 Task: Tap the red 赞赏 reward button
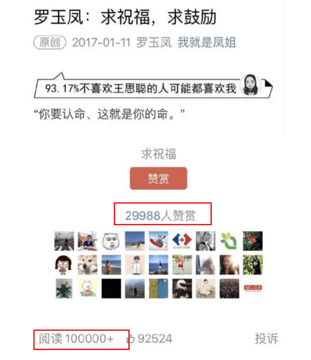[158, 179]
